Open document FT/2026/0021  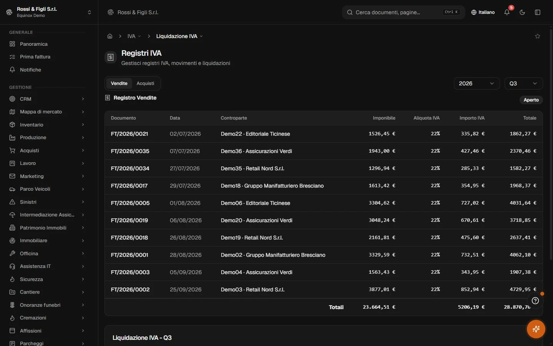coord(129,134)
